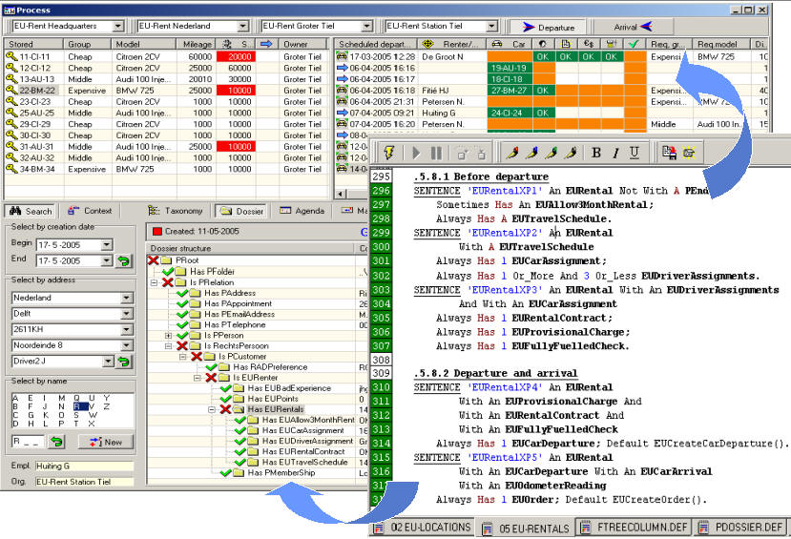Viewport: 791px width, 539px height.
Task: Open the Nederland country dropdown
Action: pyautogui.click(x=126, y=297)
